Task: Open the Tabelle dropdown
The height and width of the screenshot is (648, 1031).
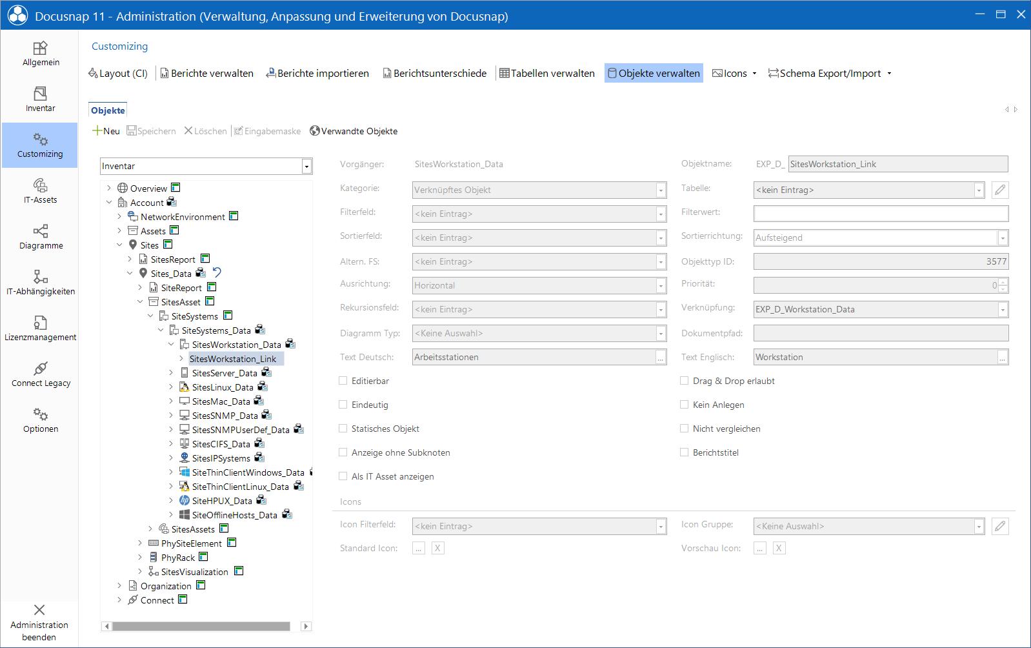Action: pos(979,190)
